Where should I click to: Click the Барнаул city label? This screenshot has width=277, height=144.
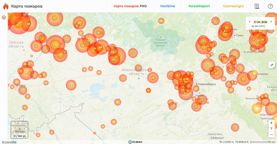point(218,138)
